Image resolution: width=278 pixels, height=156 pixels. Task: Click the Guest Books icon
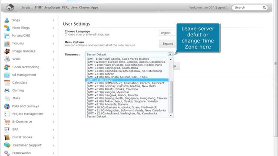tap(7, 137)
